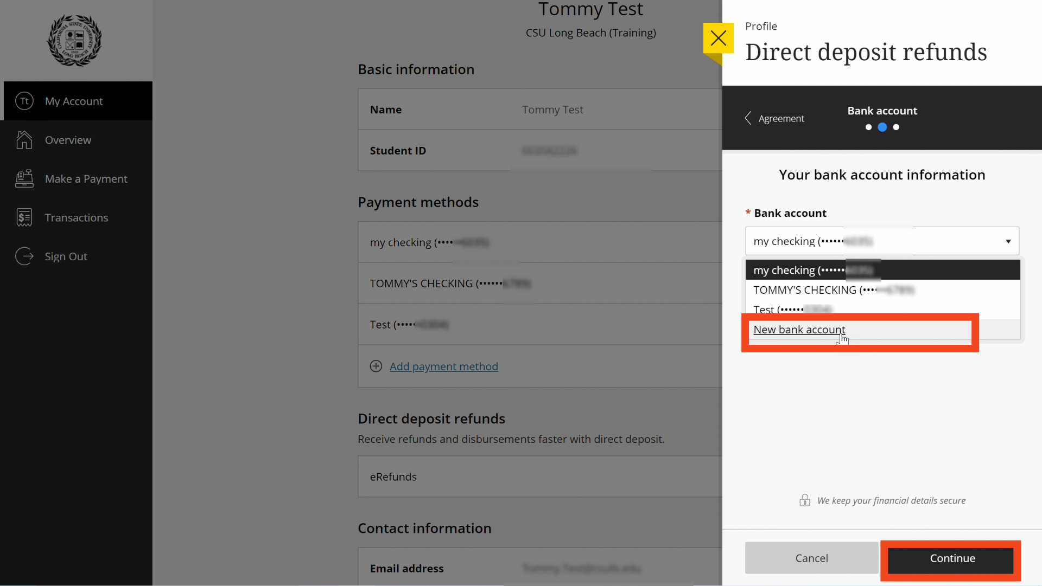Screen dimensions: 1042x586
Task: Click the third step progress dot
Action: pos(896,127)
